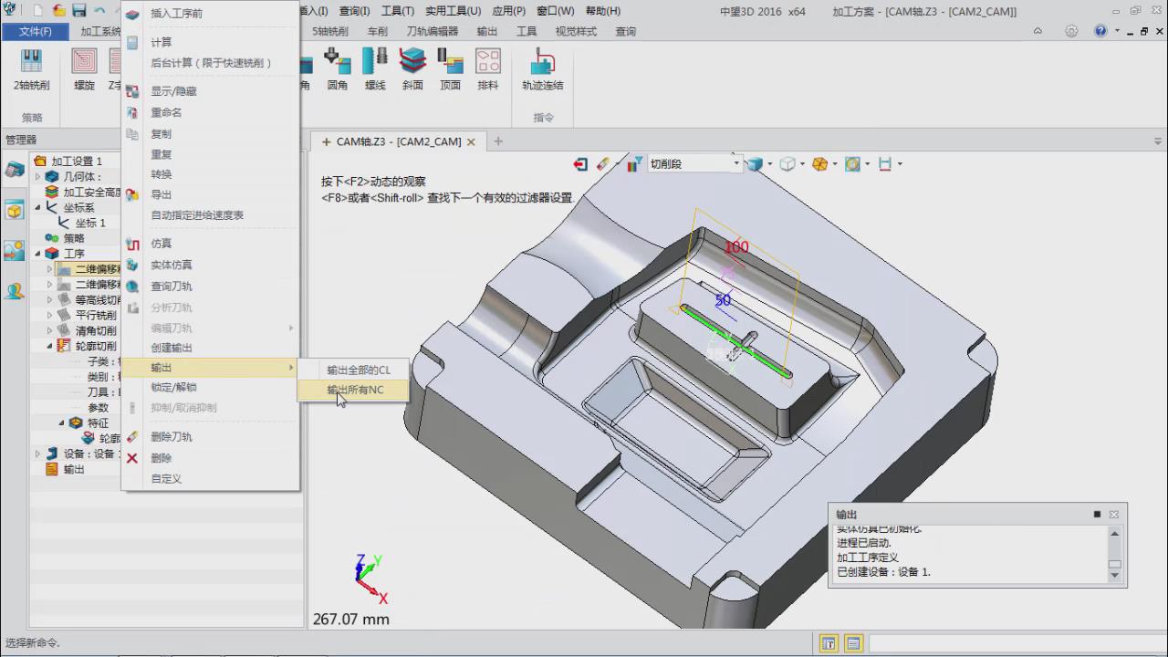Image resolution: width=1168 pixels, height=657 pixels.
Task: Click 输出全部的CL submenu entry
Action: [x=359, y=370]
